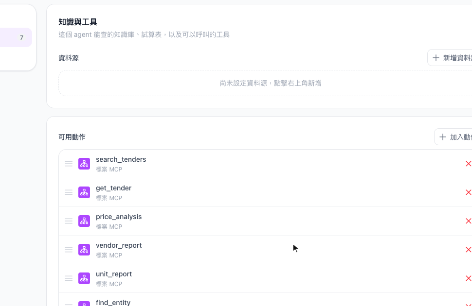Select the search_tenders action name

pyautogui.click(x=121, y=159)
